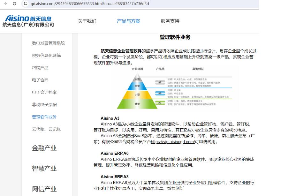Expand the 智慧产业 section
This screenshot has width=281, height=196.
click(44, 169)
